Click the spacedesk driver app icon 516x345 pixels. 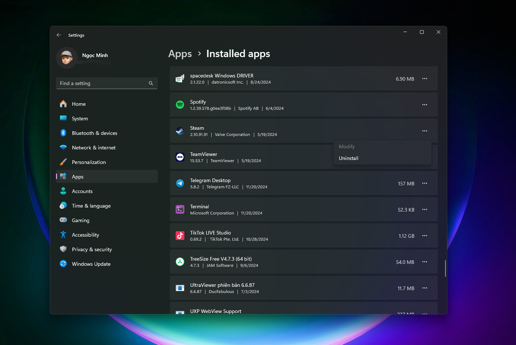tap(180, 79)
